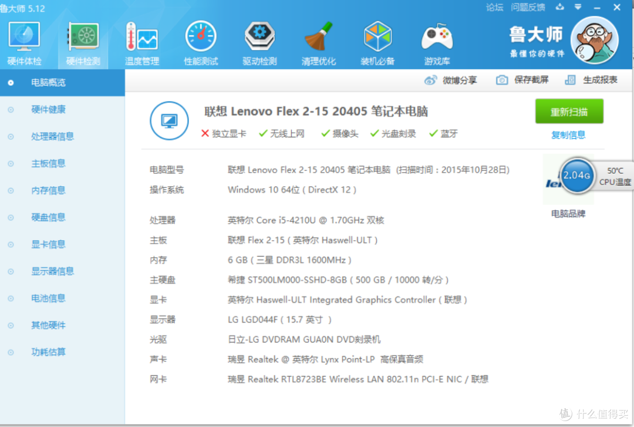Click the 光盘刻录 checkmark indicator
The height and width of the screenshot is (427, 634).
pyautogui.click(x=393, y=133)
